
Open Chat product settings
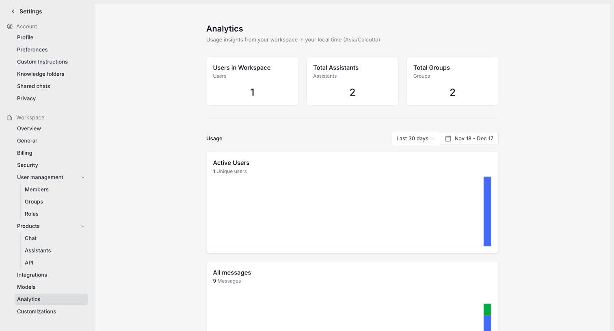click(x=30, y=238)
